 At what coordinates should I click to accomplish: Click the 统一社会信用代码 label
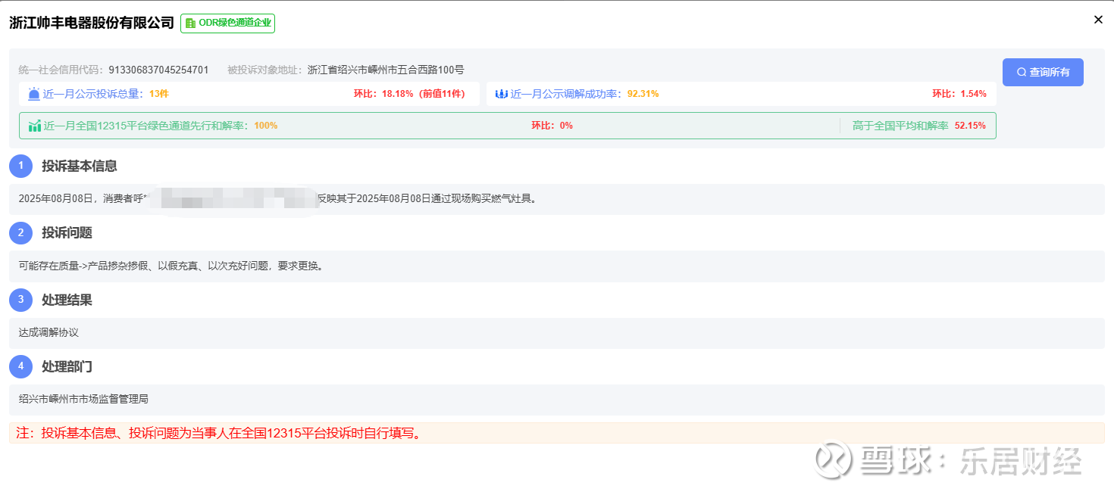(61, 70)
